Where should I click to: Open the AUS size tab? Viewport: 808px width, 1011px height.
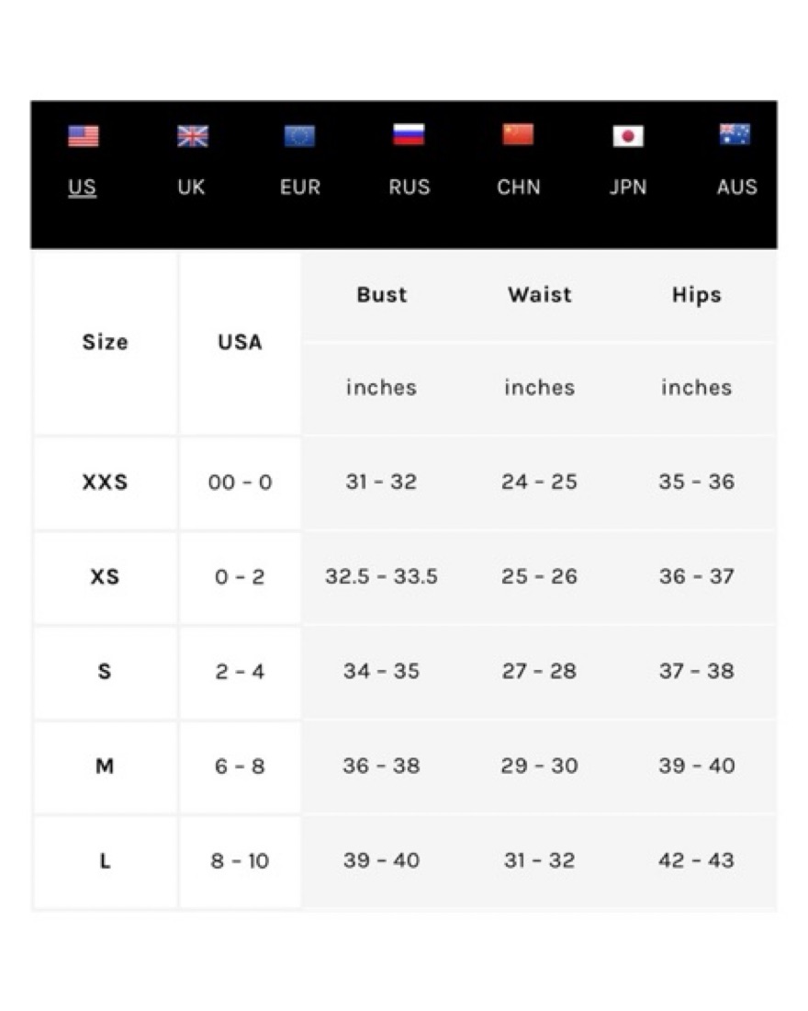[x=736, y=187]
